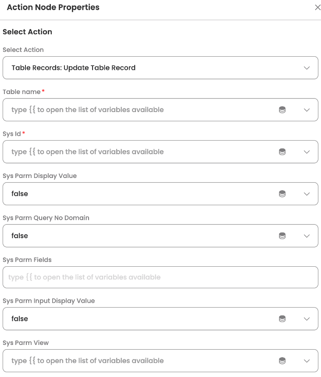
Task: Click the false value in Query No Domain
Action: tap(20, 236)
